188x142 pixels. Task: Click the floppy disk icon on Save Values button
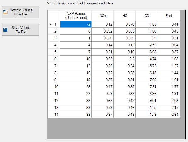click(5, 30)
